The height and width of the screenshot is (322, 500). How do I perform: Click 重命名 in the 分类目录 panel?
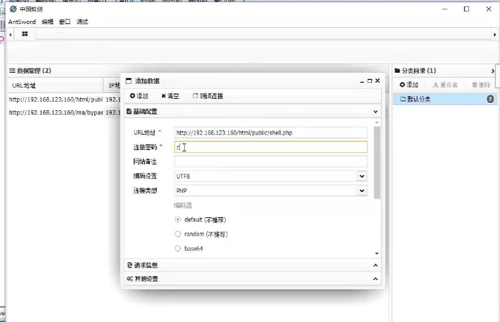(x=445, y=85)
